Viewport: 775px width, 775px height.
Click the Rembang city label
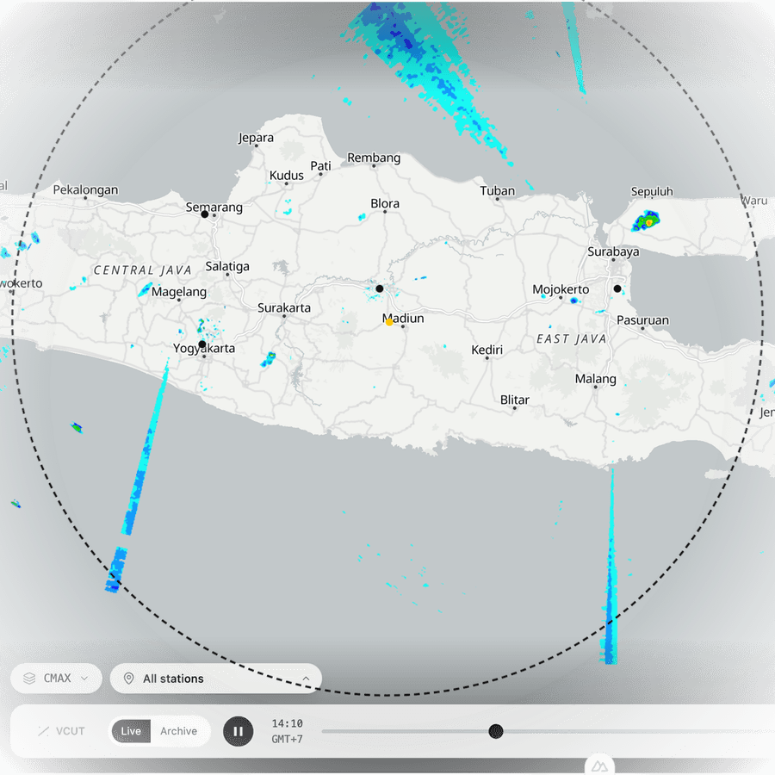374,158
